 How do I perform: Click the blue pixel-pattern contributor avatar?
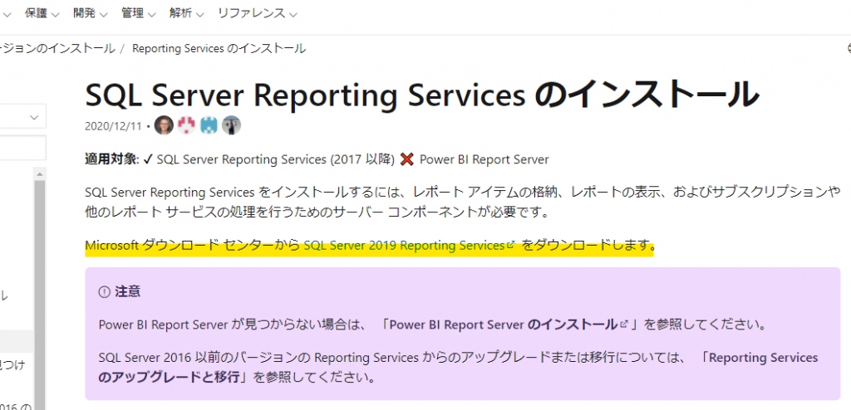pyautogui.click(x=209, y=125)
